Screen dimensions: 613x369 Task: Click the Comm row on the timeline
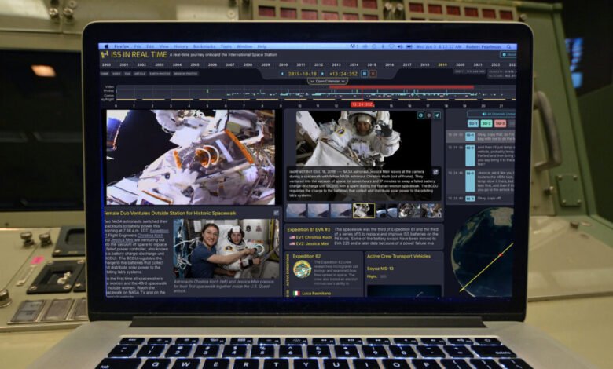pyautogui.click(x=316, y=95)
